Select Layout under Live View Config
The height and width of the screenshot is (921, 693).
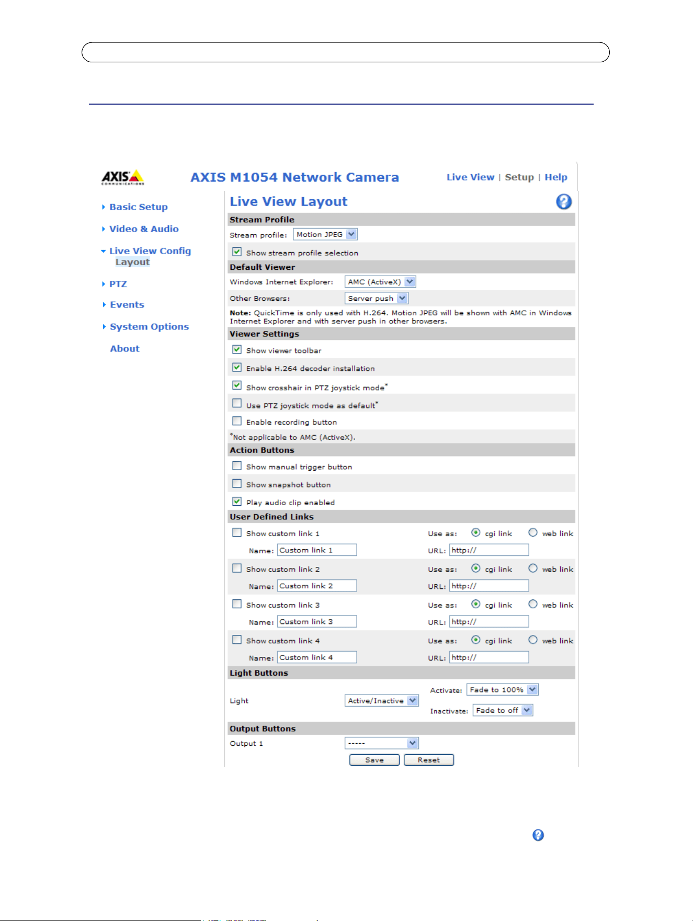[132, 262]
